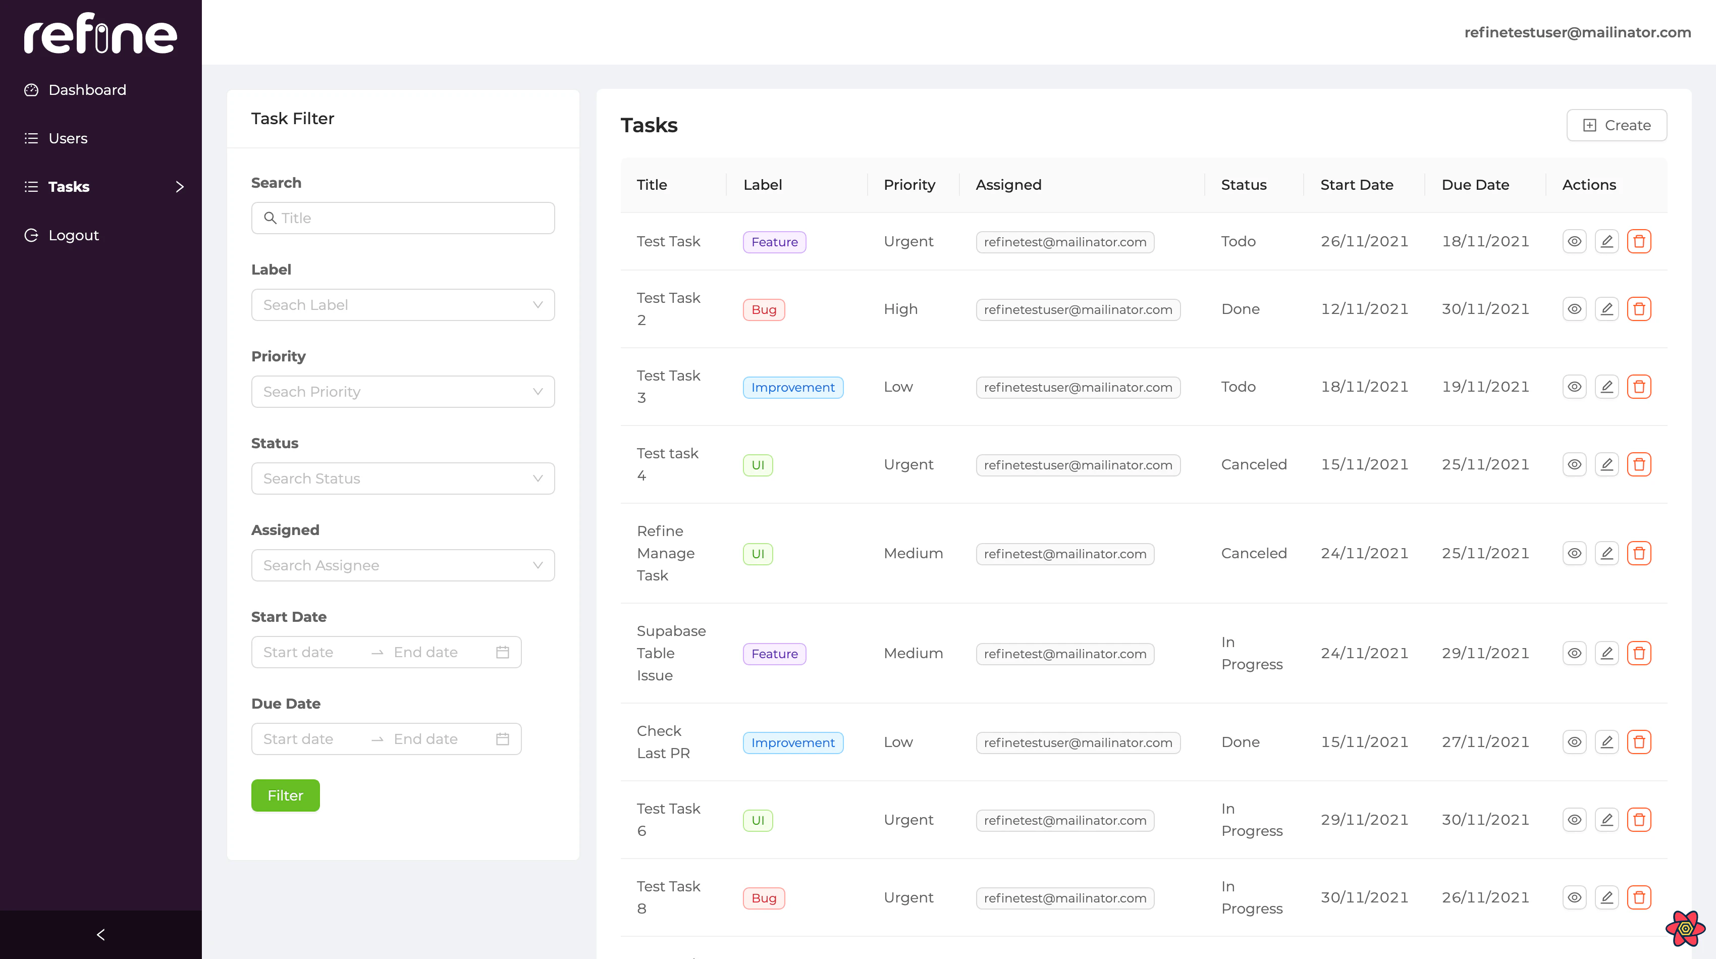Open the Search Assignee dropdown
The image size is (1716, 959).
click(402, 565)
